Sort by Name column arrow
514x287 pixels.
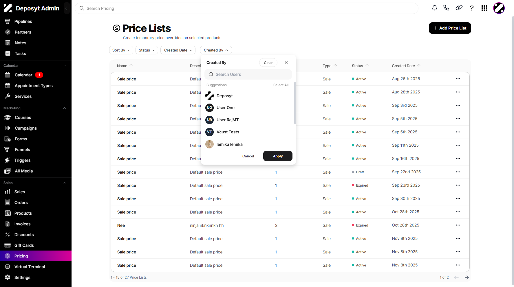pyautogui.click(x=131, y=66)
